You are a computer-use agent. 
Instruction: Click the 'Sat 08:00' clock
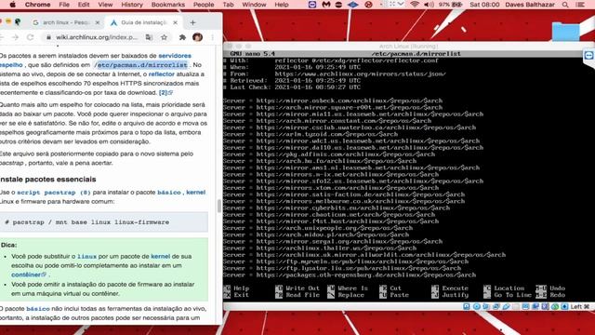tap(484, 5)
